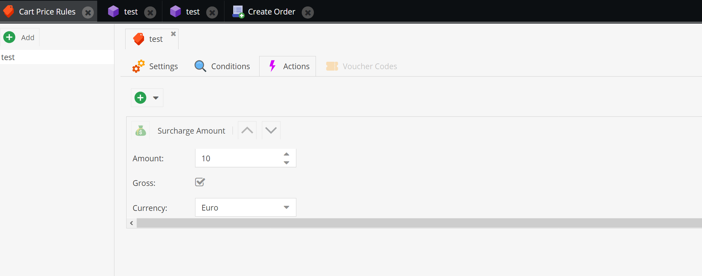Viewport: 702px width, 276px height.
Task: Click the Surcharge Amount money bag icon
Action: tap(141, 131)
